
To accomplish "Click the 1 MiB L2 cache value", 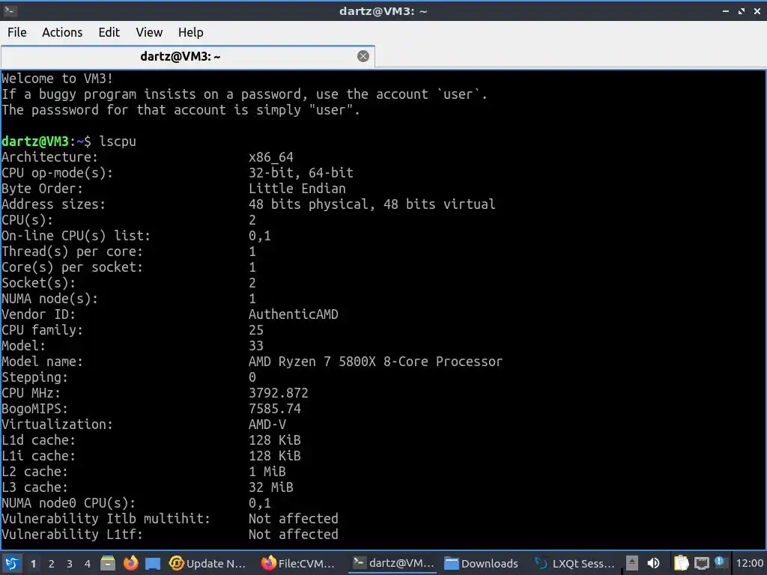I will point(267,472).
